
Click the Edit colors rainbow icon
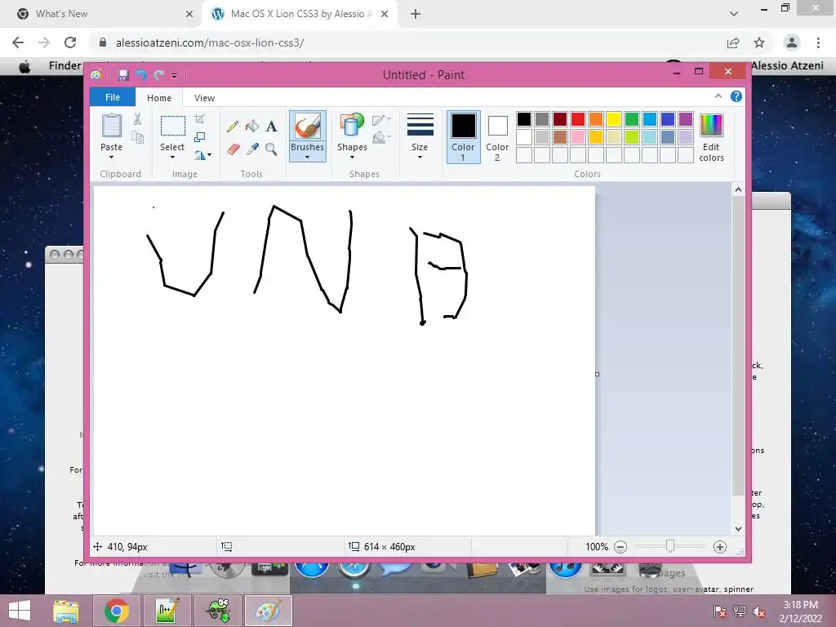click(x=711, y=126)
